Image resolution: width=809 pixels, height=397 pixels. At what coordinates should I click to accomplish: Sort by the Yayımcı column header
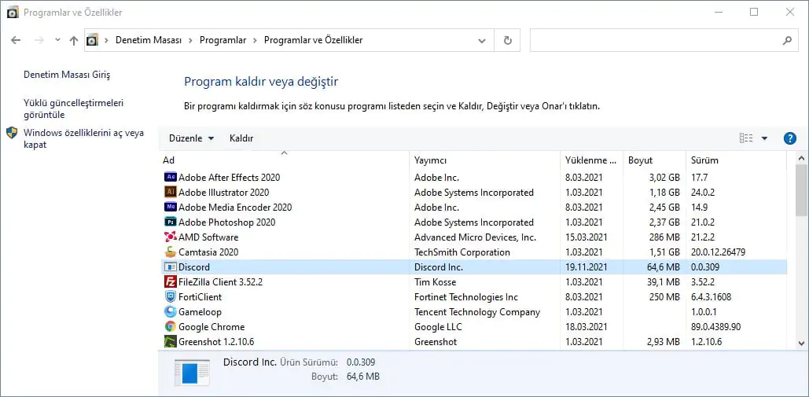485,160
